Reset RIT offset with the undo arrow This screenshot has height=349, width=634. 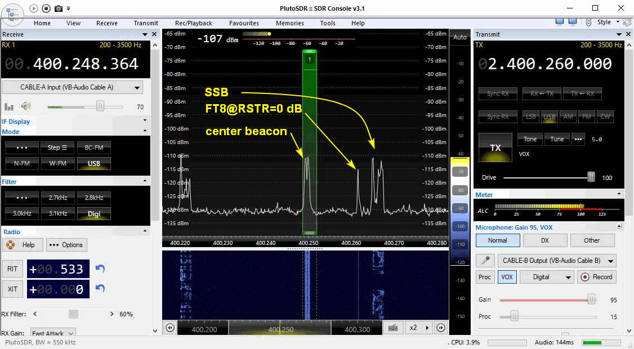[100, 269]
